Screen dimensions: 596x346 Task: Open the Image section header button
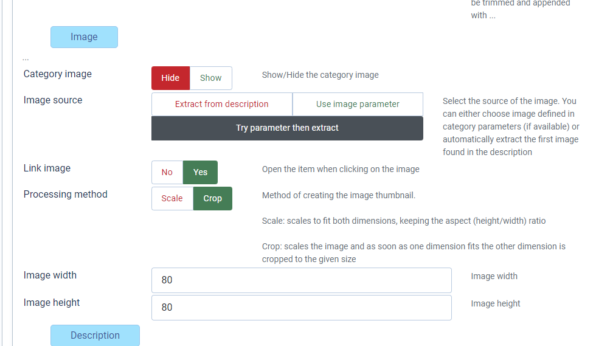coord(84,37)
